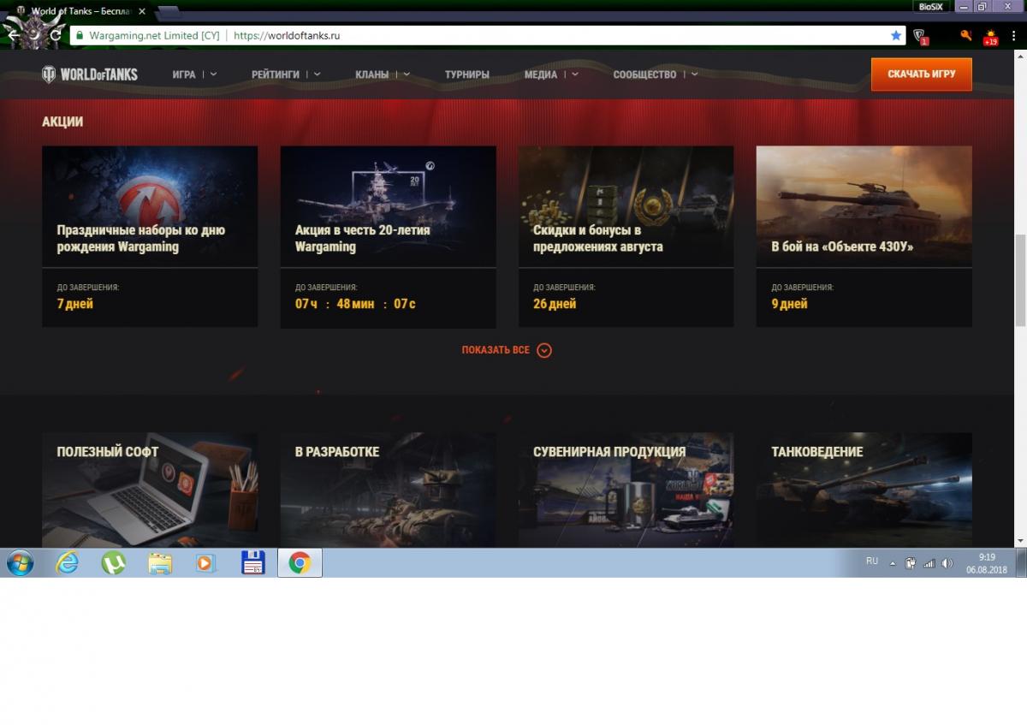The width and height of the screenshot is (1027, 725).
Task: Click the 9 дней countdown text
Action: (x=789, y=304)
